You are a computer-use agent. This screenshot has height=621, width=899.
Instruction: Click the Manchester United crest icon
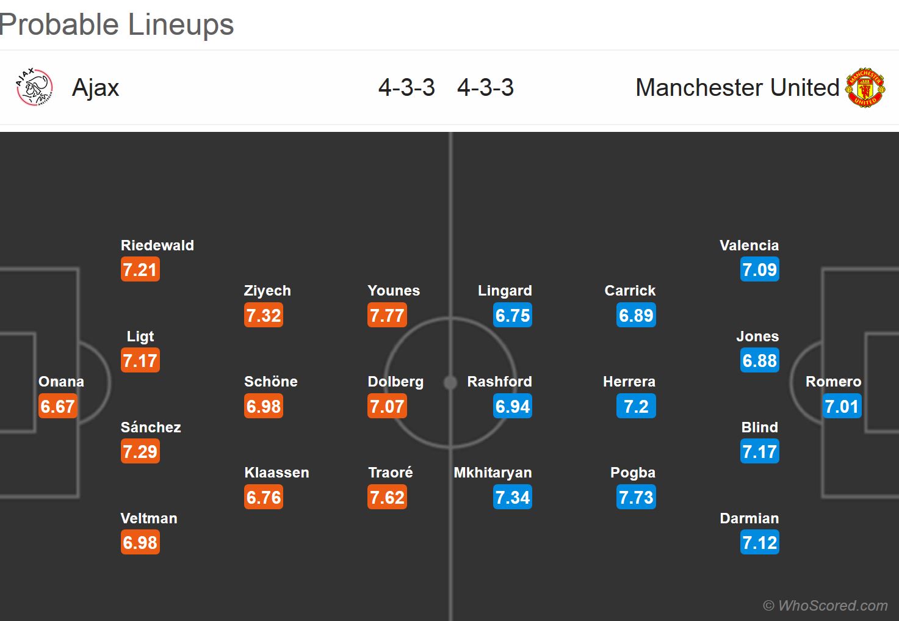click(x=865, y=87)
